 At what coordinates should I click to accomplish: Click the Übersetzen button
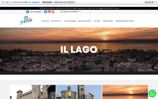coord(47,2)
